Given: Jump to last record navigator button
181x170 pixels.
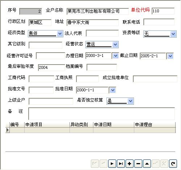Looking at the screenshot, I should (121, 163).
